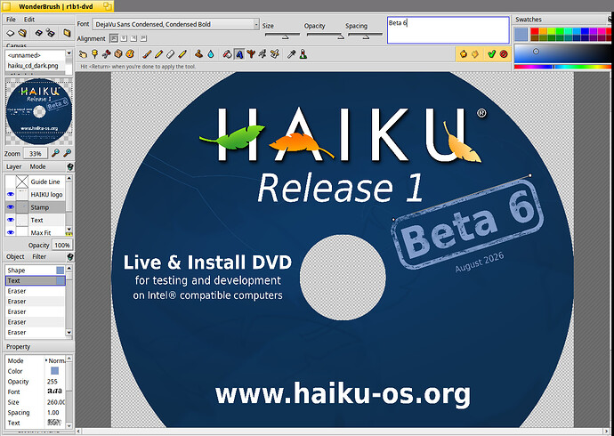Open the Font dropdown
614x436 pixels.
[x=176, y=24]
